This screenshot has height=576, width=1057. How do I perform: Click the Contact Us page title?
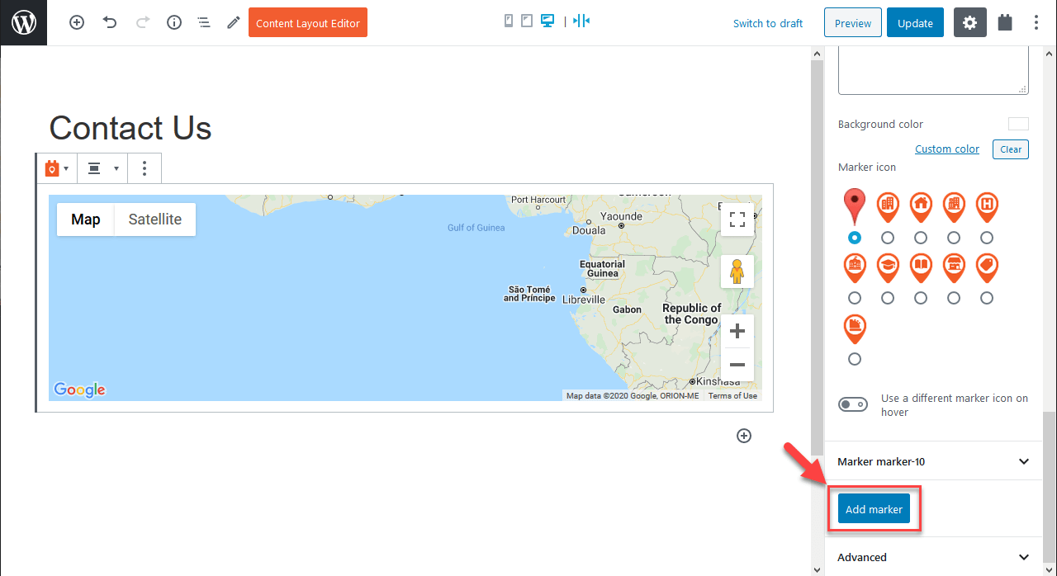[x=130, y=128]
